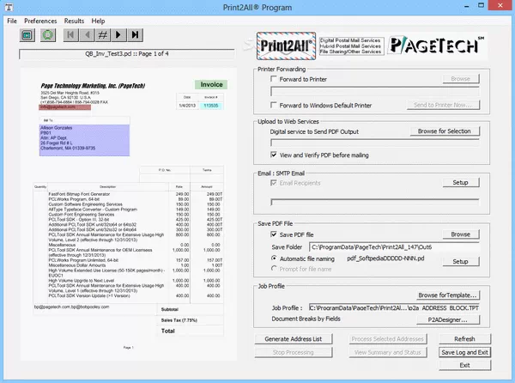The image size is (515, 383).
Task: Open the Preferences menu
Action: (x=40, y=21)
